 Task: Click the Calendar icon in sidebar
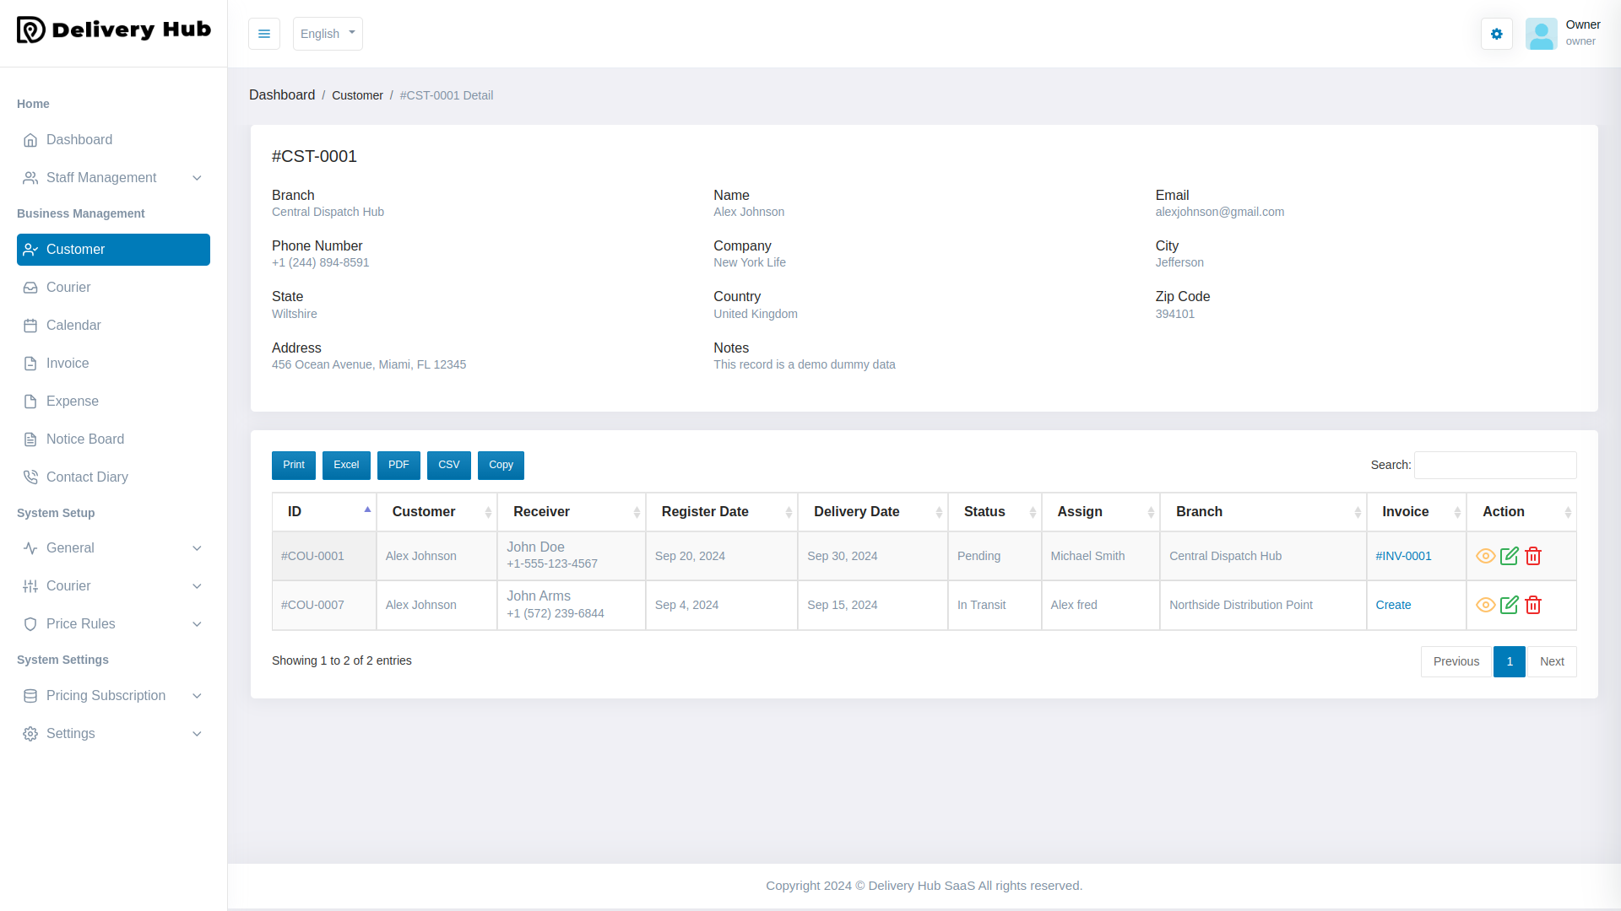pos(31,326)
